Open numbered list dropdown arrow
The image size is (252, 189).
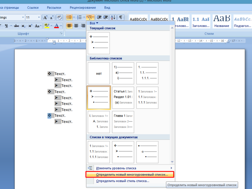[x=84, y=17]
